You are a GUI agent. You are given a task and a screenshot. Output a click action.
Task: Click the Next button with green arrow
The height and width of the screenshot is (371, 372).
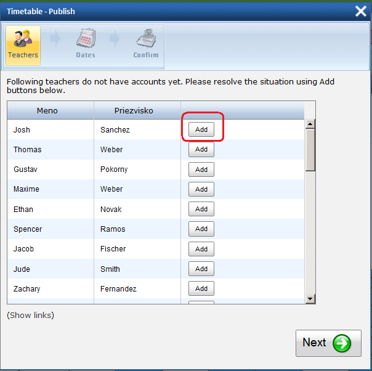tap(328, 343)
